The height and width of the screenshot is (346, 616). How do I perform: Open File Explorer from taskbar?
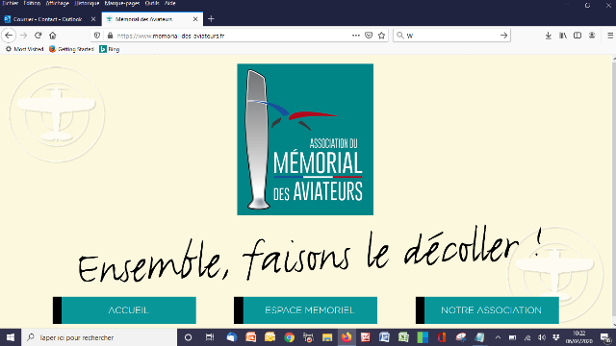327,337
